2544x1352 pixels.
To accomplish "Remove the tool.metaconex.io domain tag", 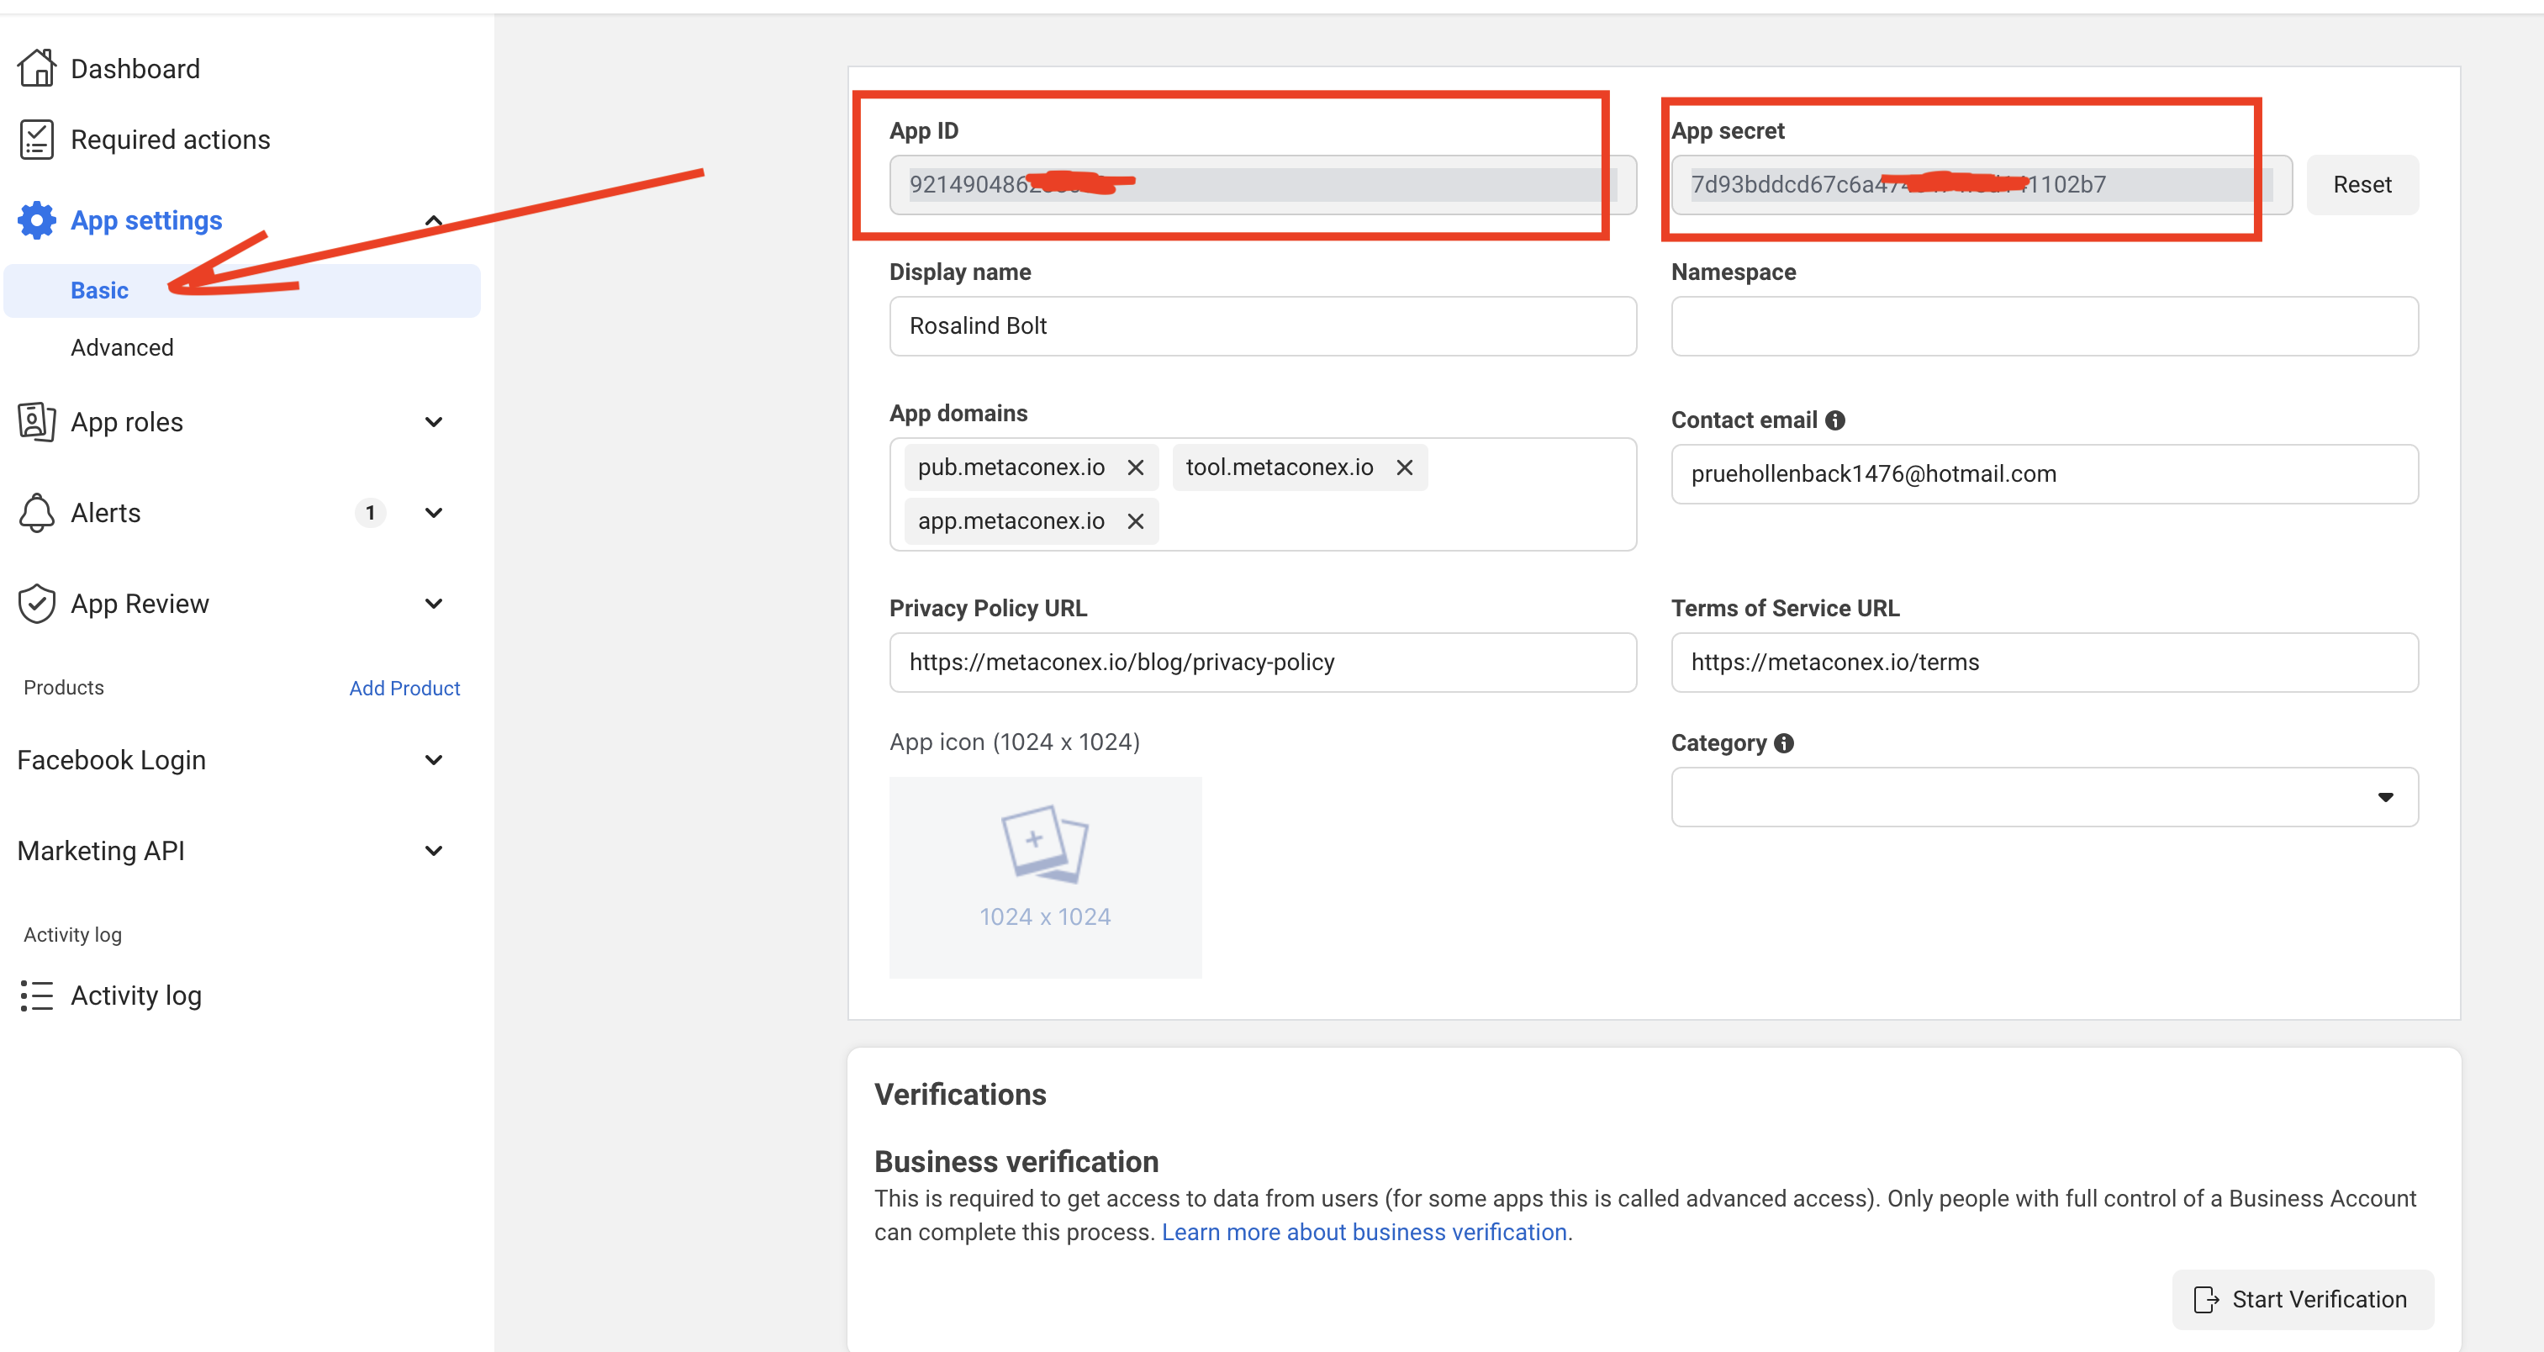I will (x=1404, y=467).
